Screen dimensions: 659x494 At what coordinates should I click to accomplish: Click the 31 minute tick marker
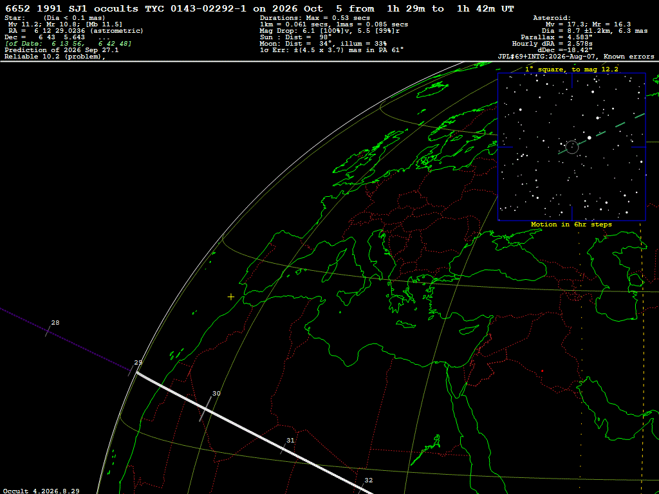pyautogui.click(x=283, y=448)
